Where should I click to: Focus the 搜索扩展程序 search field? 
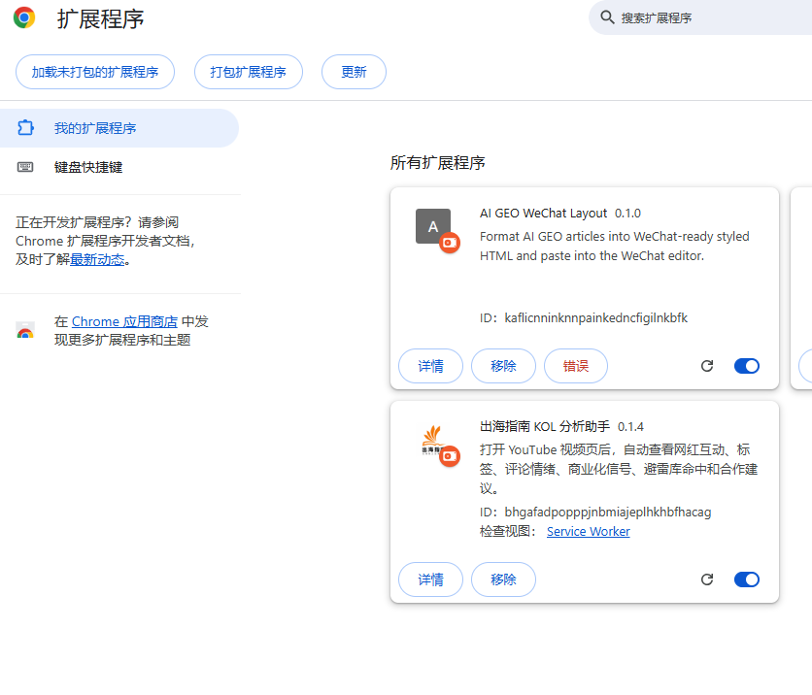700,18
